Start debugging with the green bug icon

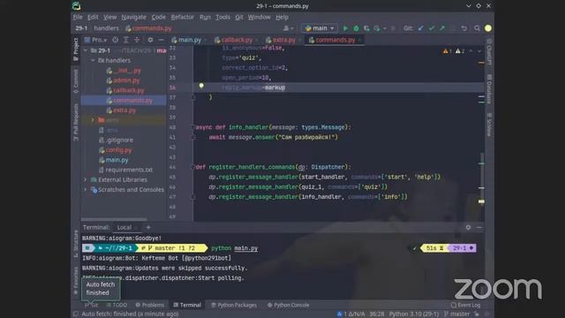point(356,28)
